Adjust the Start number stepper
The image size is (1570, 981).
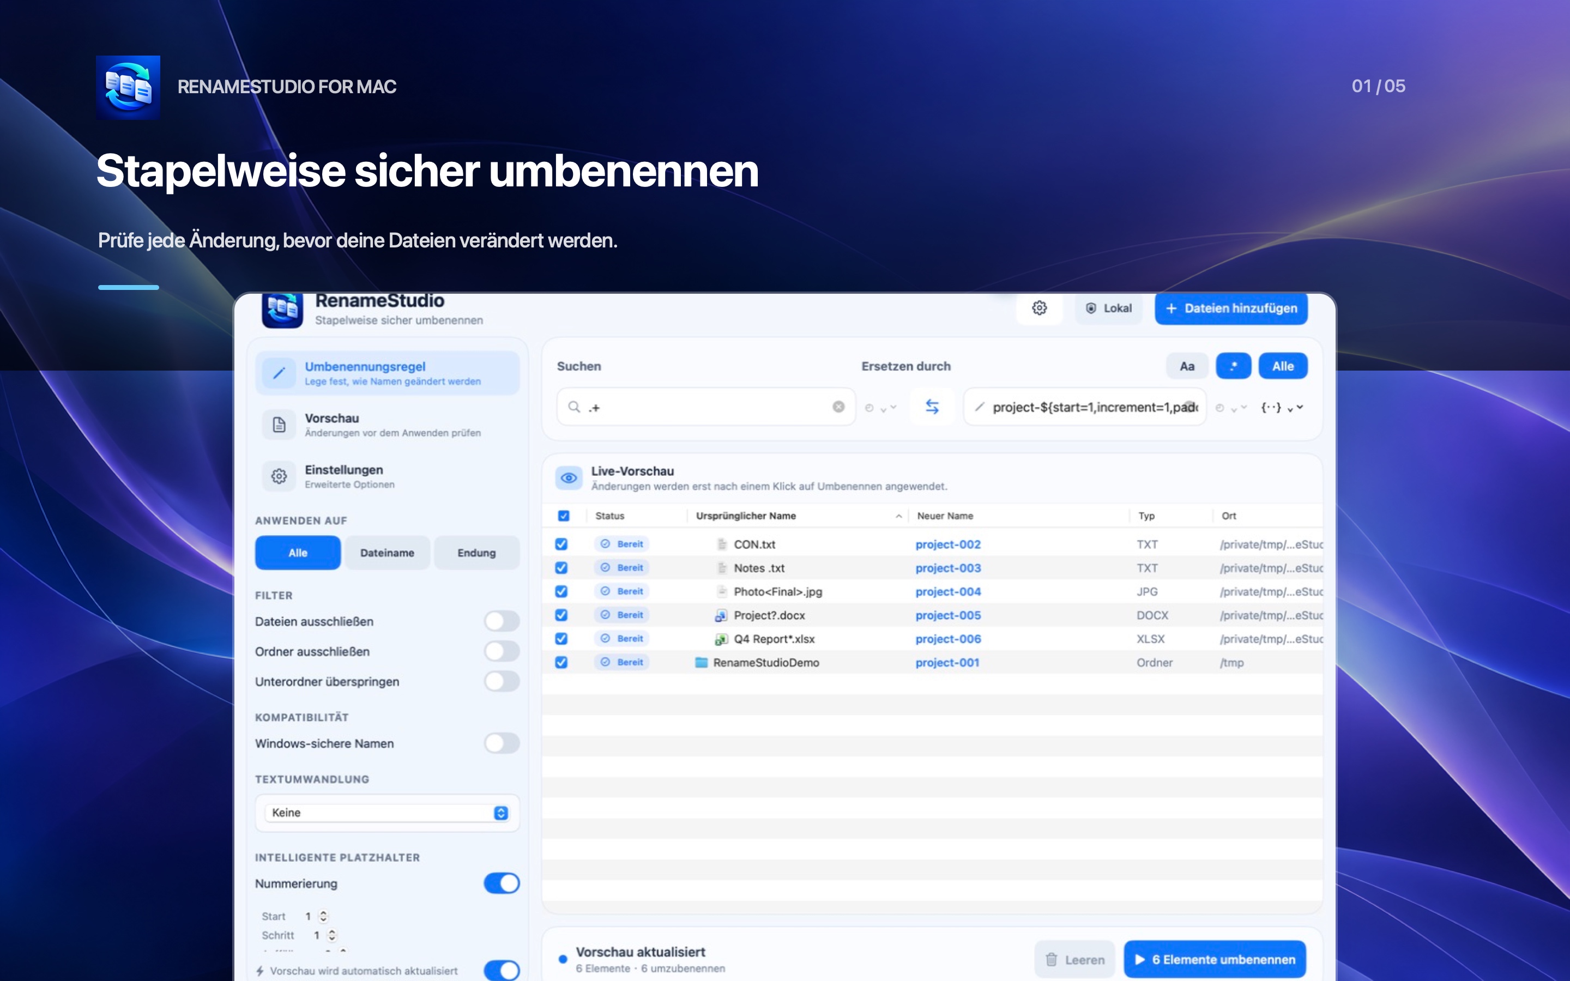pyautogui.click(x=323, y=917)
